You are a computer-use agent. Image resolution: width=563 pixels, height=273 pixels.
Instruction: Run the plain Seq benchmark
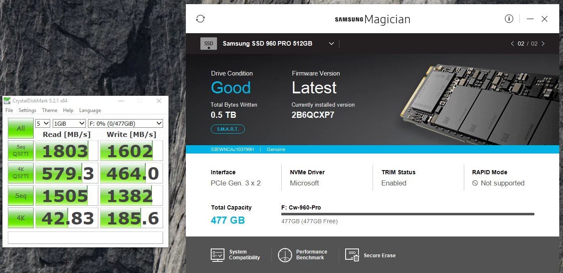[21, 196]
